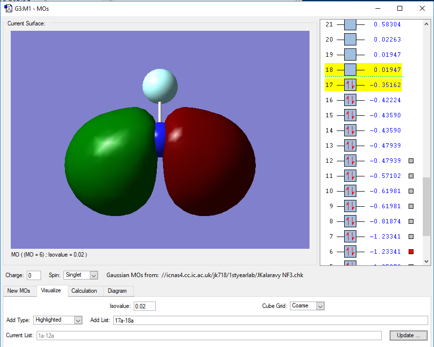The height and width of the screenshot is (347, 434).
Task: Click the G3:M1 window title icon
Action: click(x=8, y=8)
